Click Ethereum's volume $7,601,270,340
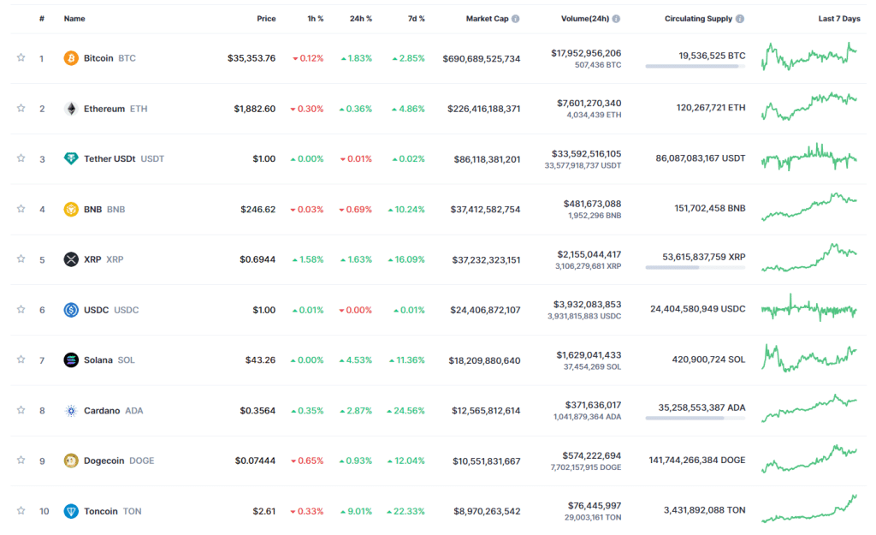This screenshot has width=876, height=535. point(589,104)
